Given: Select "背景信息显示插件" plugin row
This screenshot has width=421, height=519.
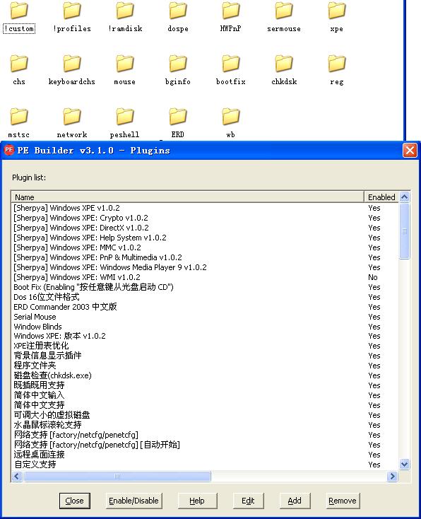Looking at the screenshot, I should click(205, 356).
